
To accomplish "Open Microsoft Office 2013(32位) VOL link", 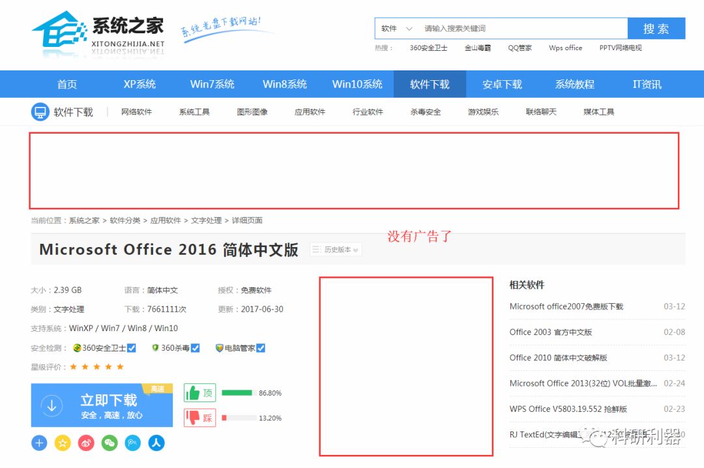I will [583, 383].
